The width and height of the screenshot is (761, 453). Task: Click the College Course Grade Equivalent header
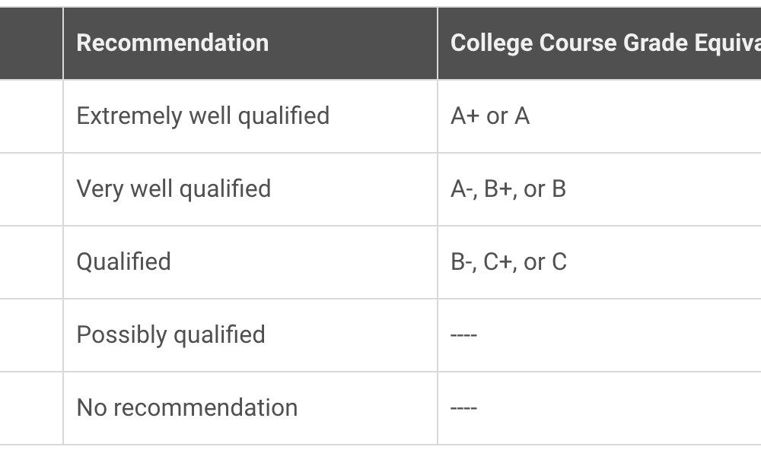(600, 43)
